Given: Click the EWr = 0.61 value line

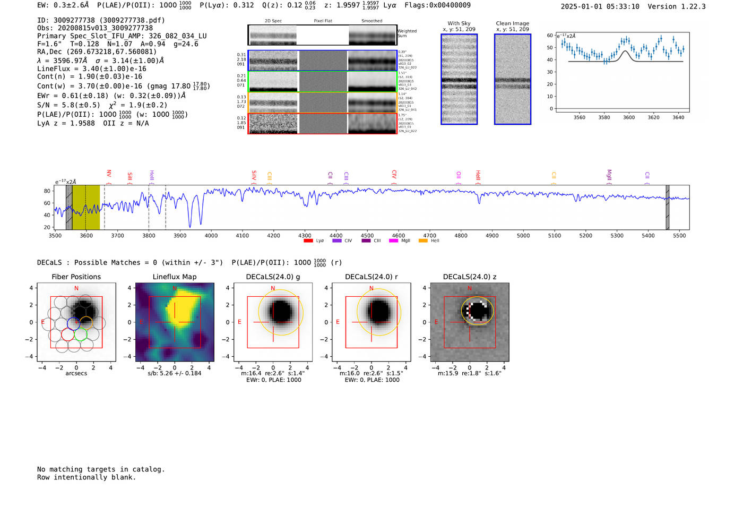Looking at the screenshot, I should click(111, 96).
